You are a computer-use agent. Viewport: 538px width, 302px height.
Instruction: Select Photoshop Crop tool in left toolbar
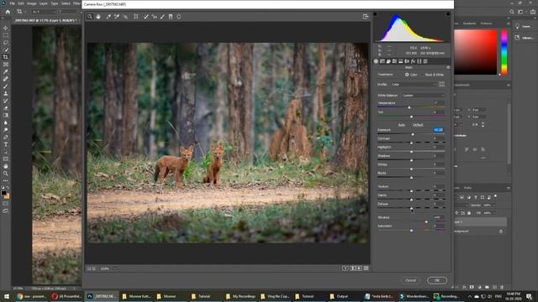(6, 57)
